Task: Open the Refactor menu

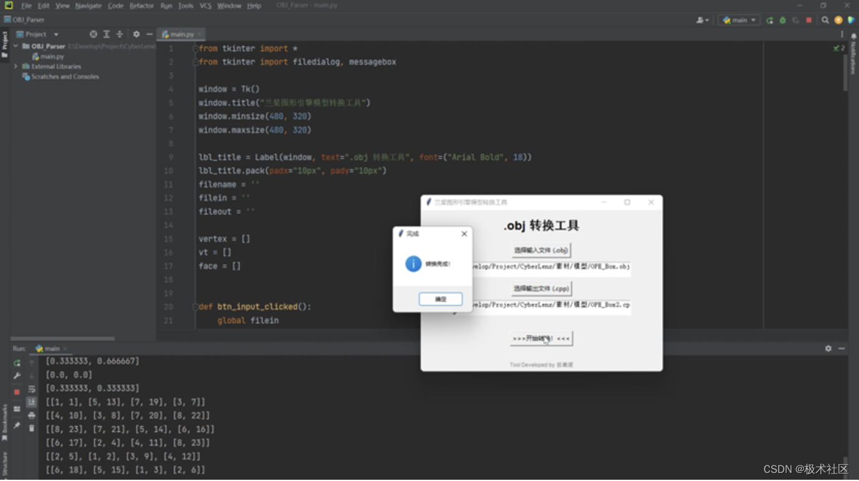Action: point(142,6)
